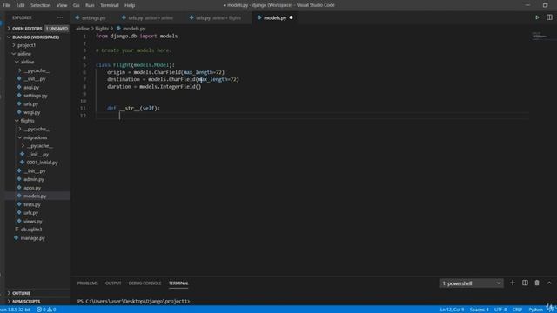Change indentation via Spaces: 4
Image resolution: width=557 pixels, height=313 pixels.
click(480, 310)
